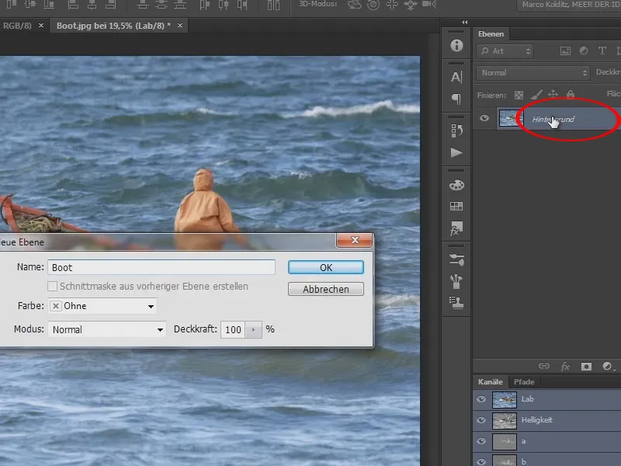The image size is (621, 466).
Task: Toggle lock all padlock icon
Action: coord(571,94)
